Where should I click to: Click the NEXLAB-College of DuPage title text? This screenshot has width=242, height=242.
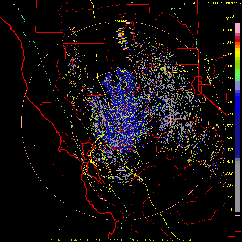tap(215, 3)
